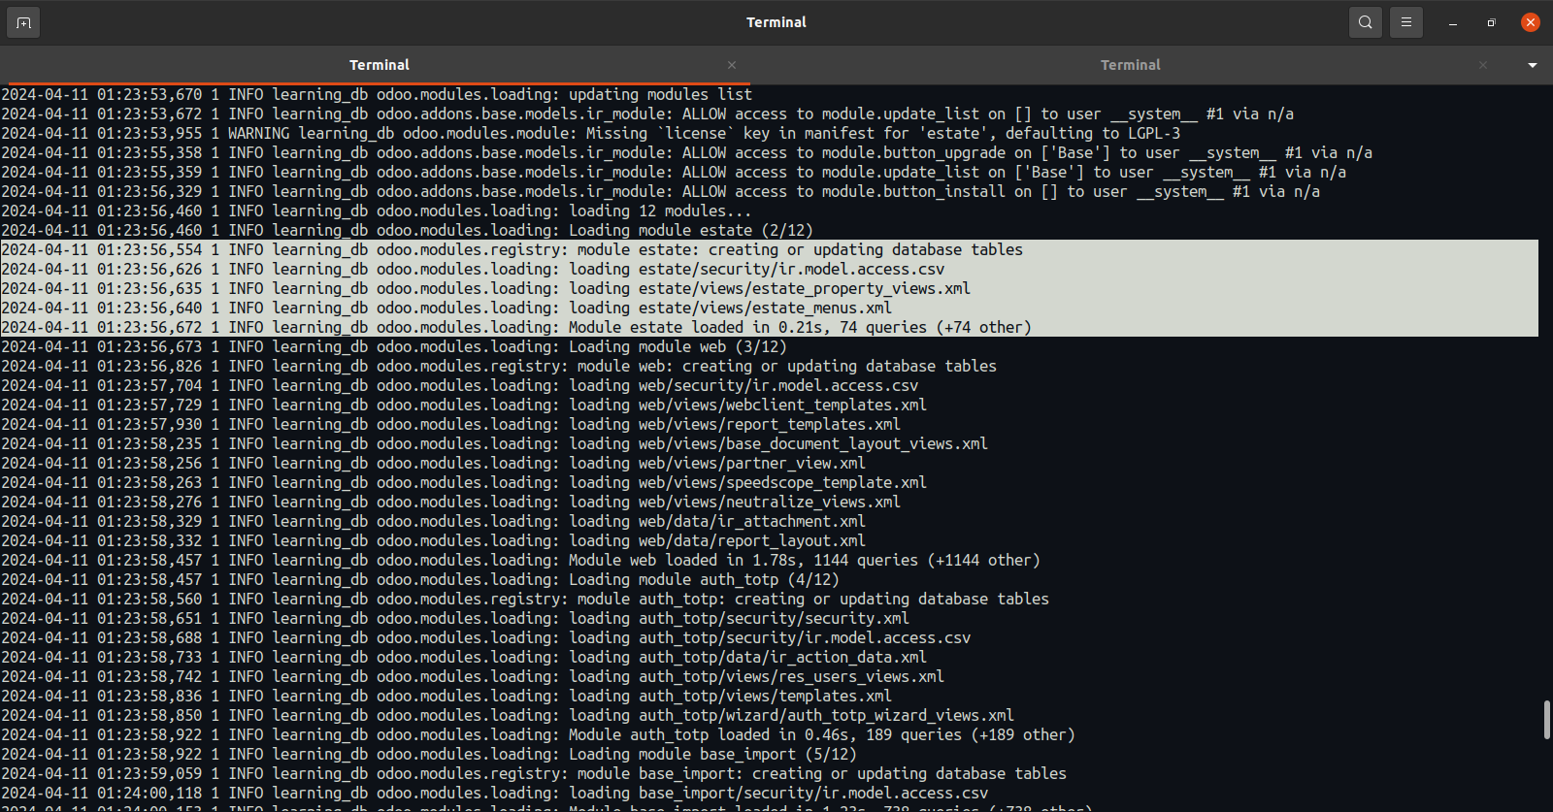Click line 'module base_import: creating or updating database tables'
Viewport: 1553px width, 812px height.
coord(534,773)
